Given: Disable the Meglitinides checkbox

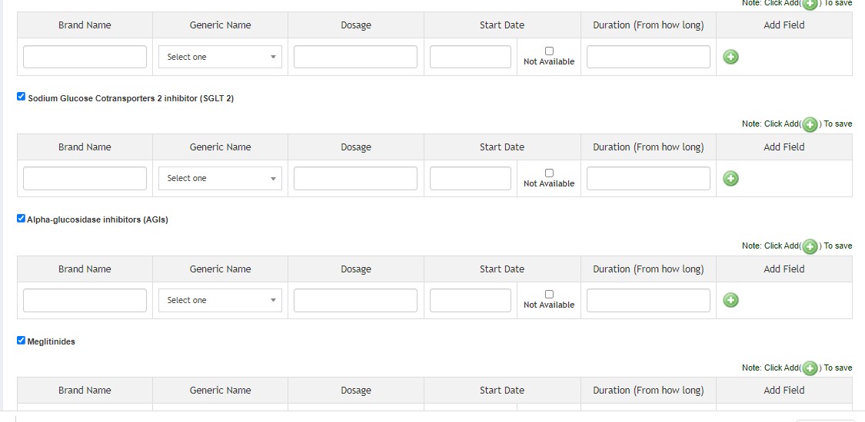Looking at the screenshot, I should coord(22,341).
